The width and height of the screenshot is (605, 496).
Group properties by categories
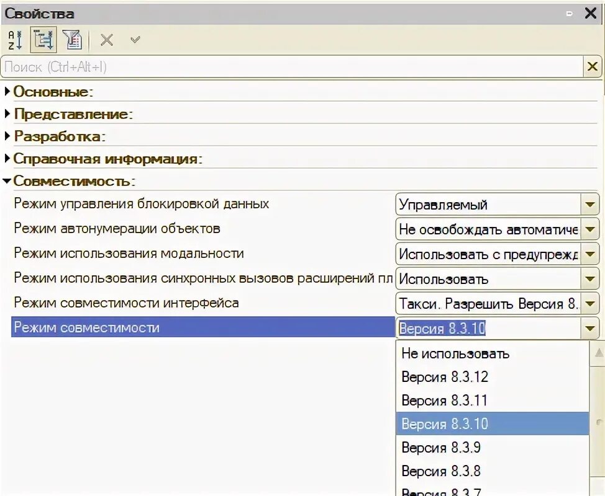tap(42, 40)
